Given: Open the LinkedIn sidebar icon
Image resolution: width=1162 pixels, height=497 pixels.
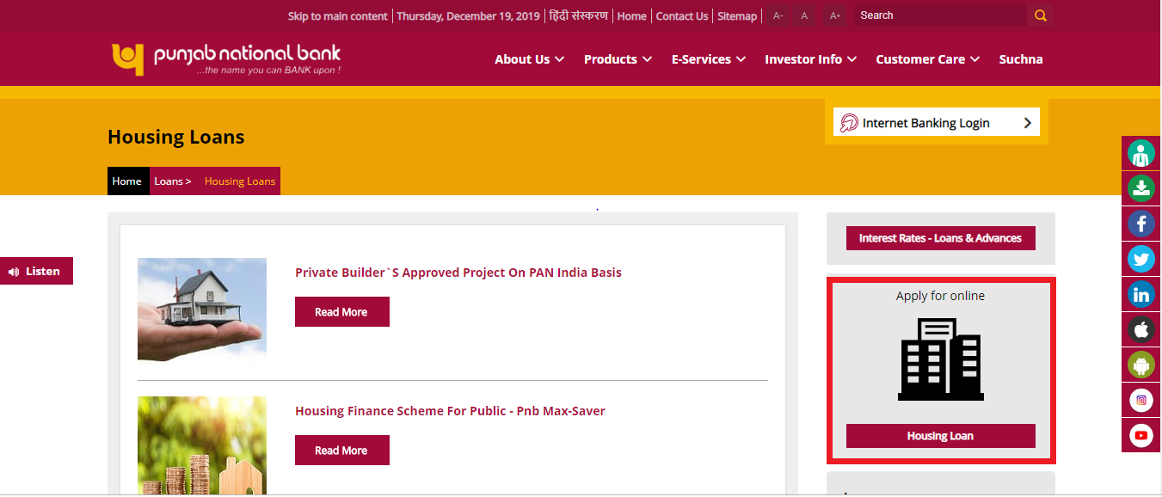Looking at the screenshot, I should 1141,295.
